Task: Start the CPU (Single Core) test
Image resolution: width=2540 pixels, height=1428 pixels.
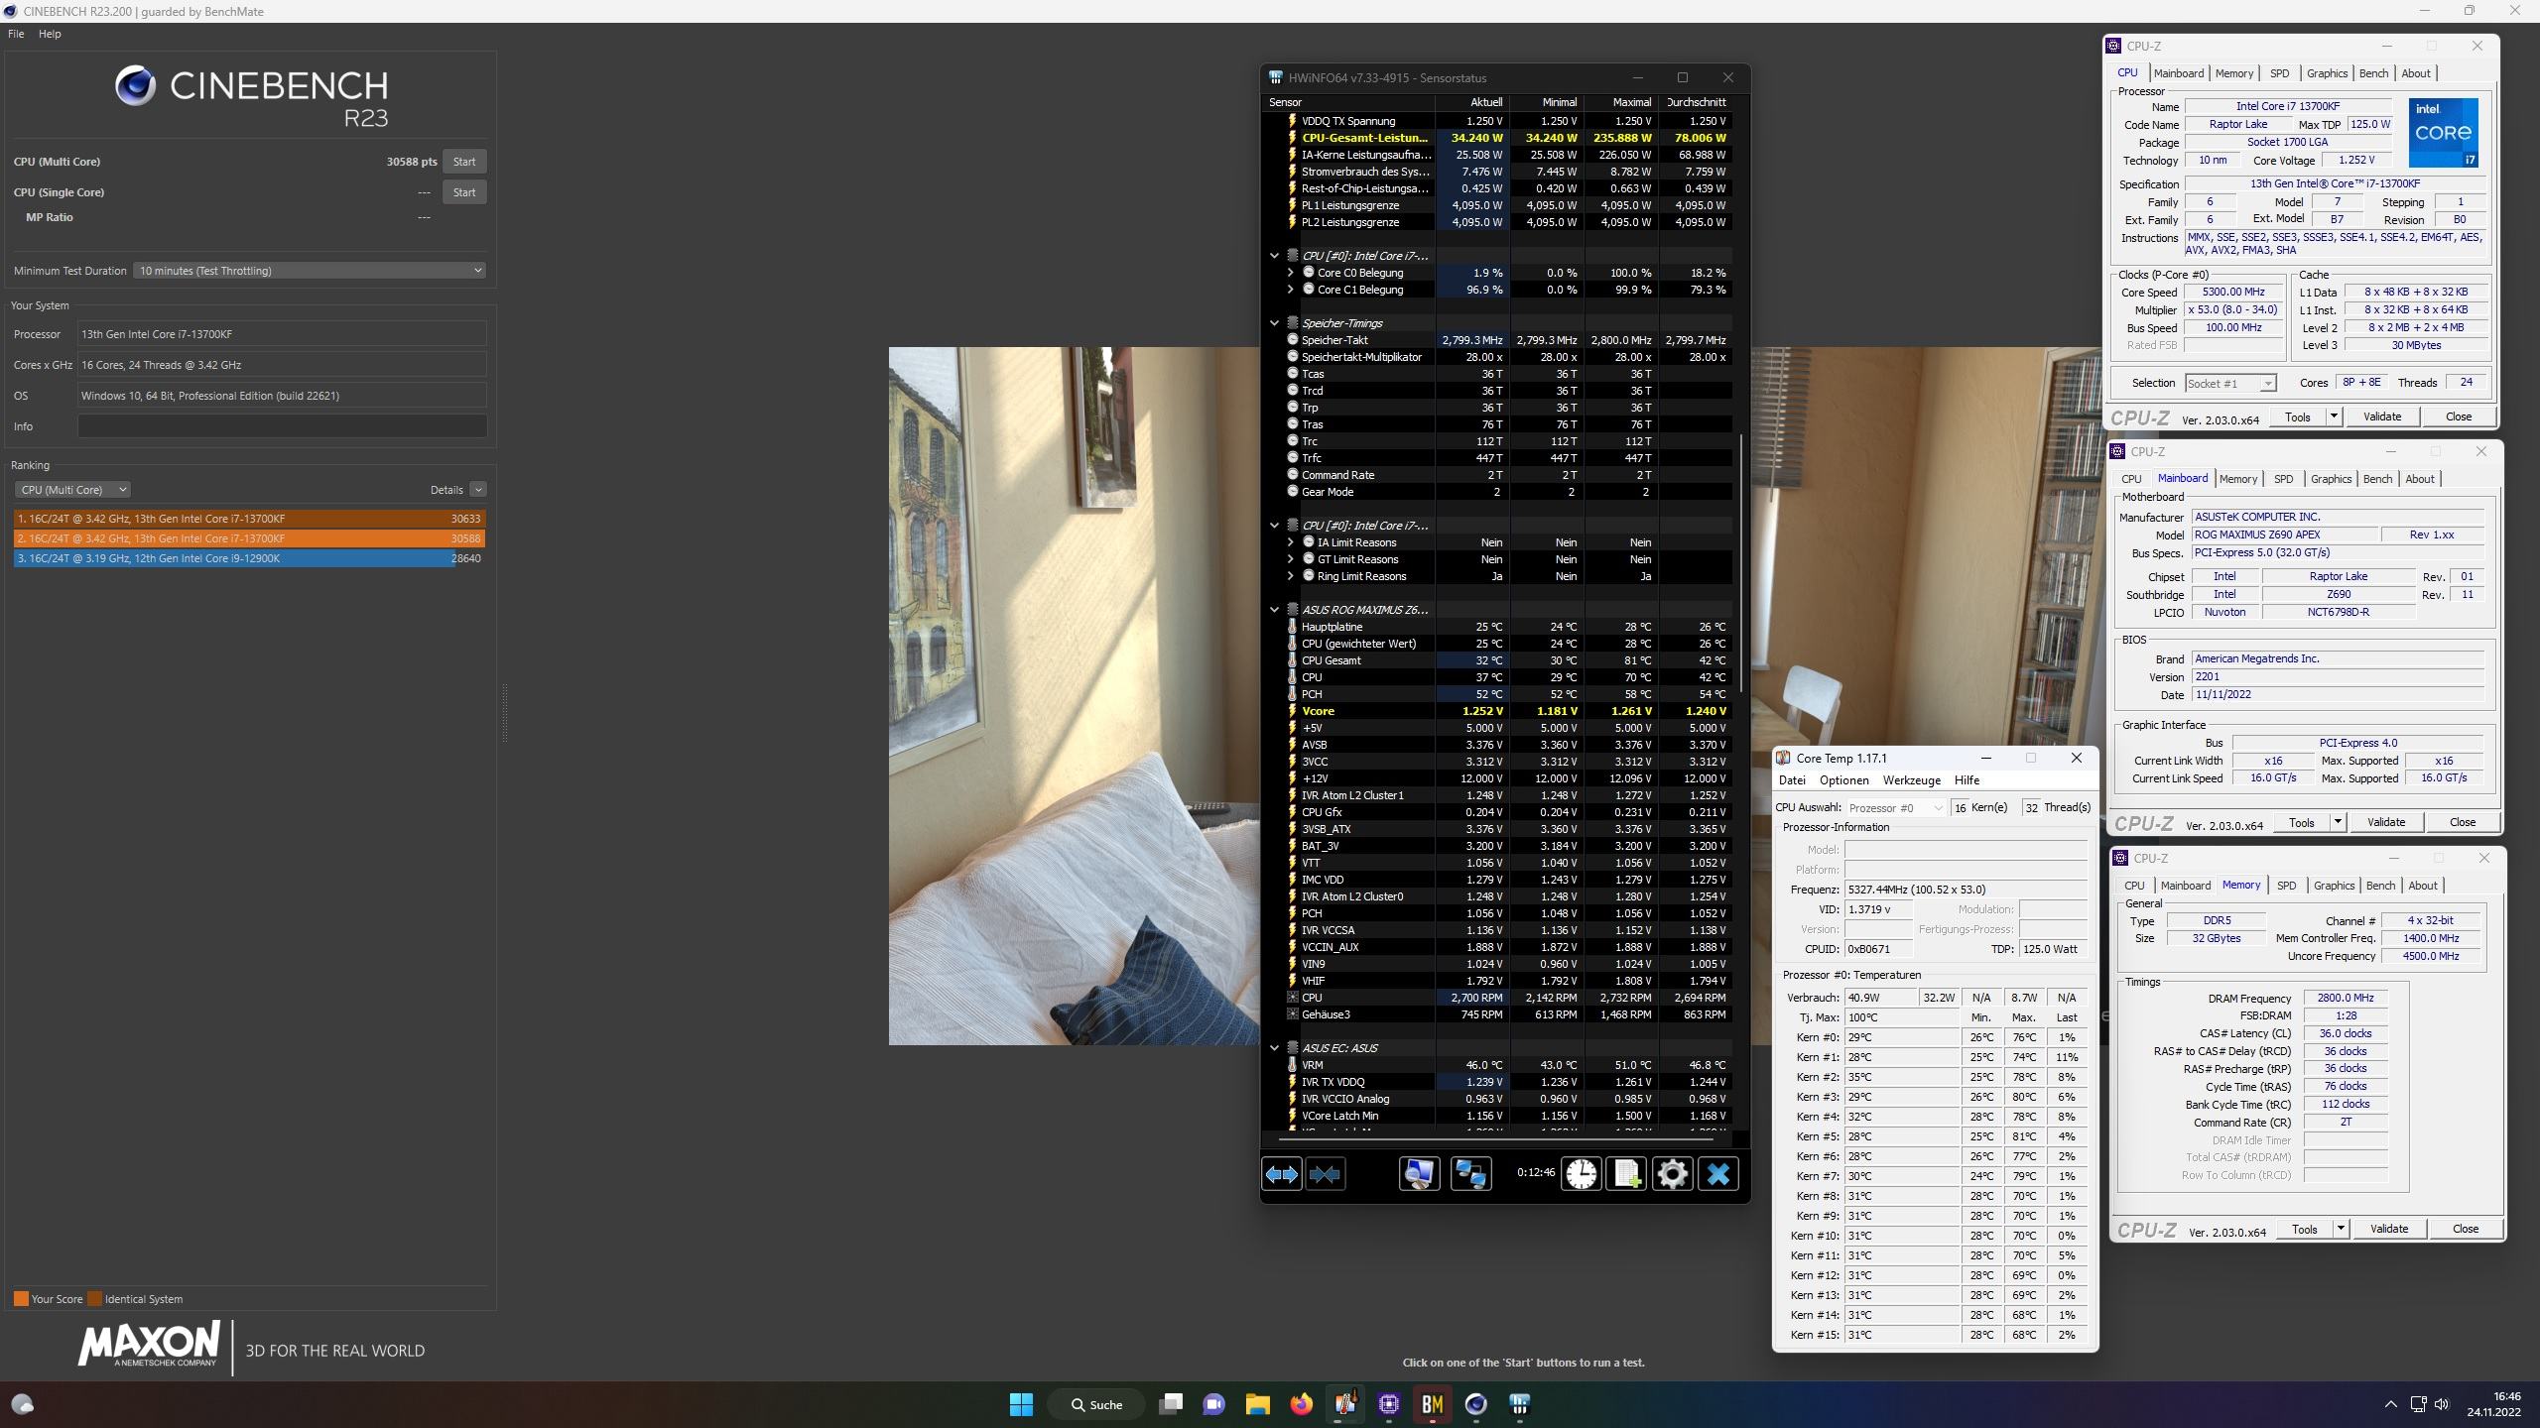Action: point(464,192)
